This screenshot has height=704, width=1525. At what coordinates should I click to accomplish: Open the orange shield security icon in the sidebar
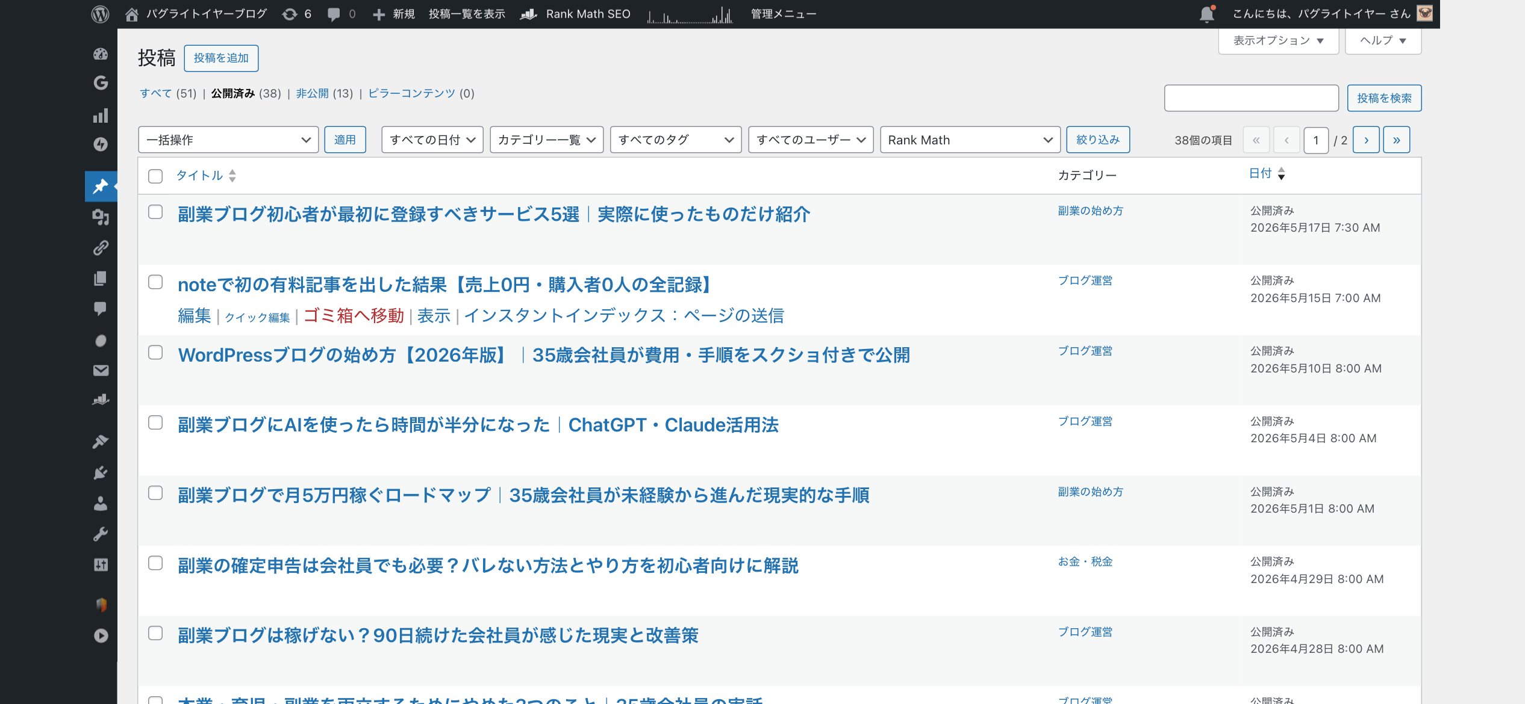tap(101, 605)
